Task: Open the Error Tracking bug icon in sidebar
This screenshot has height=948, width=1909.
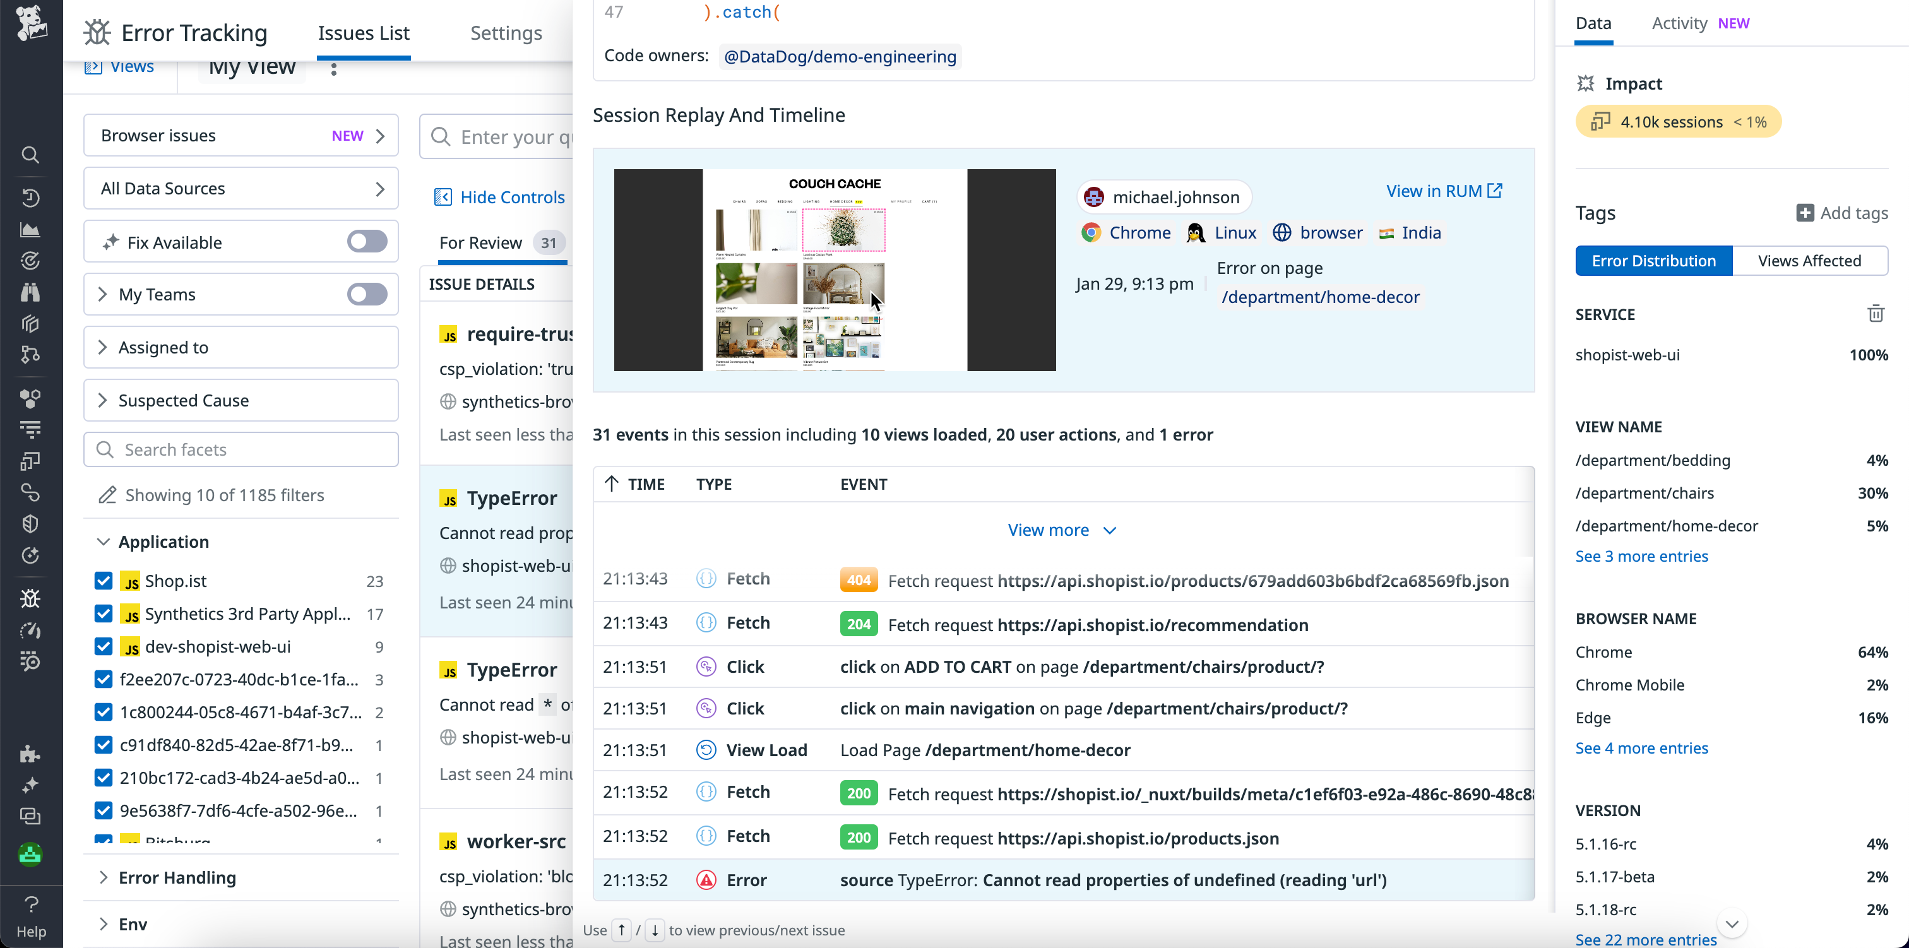Action: point(30,598)
